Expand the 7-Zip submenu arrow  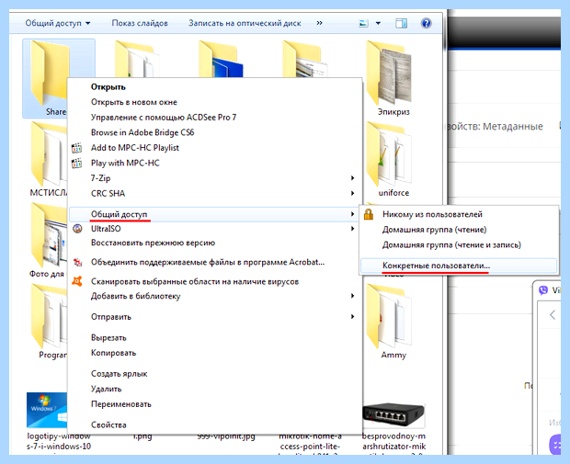[352, 178]
